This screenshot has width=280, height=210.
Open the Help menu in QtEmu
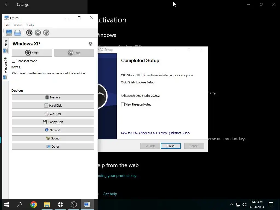point(30,25)
